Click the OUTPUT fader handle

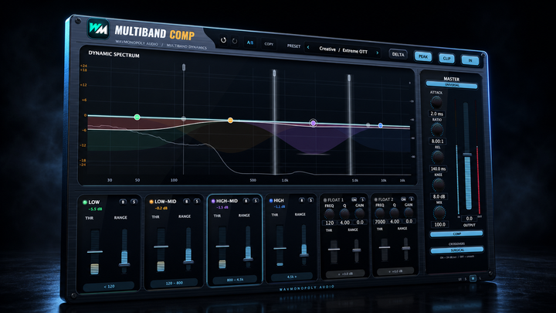point(467,155)
